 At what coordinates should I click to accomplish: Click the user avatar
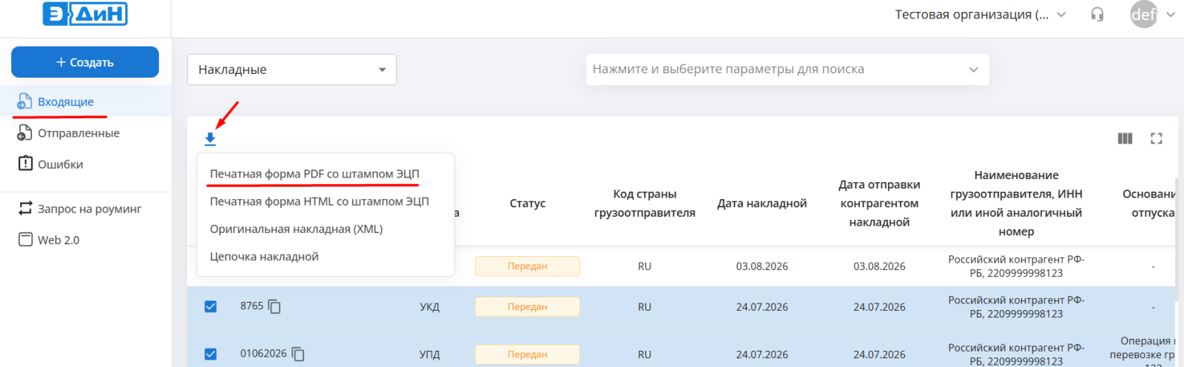1143,14
